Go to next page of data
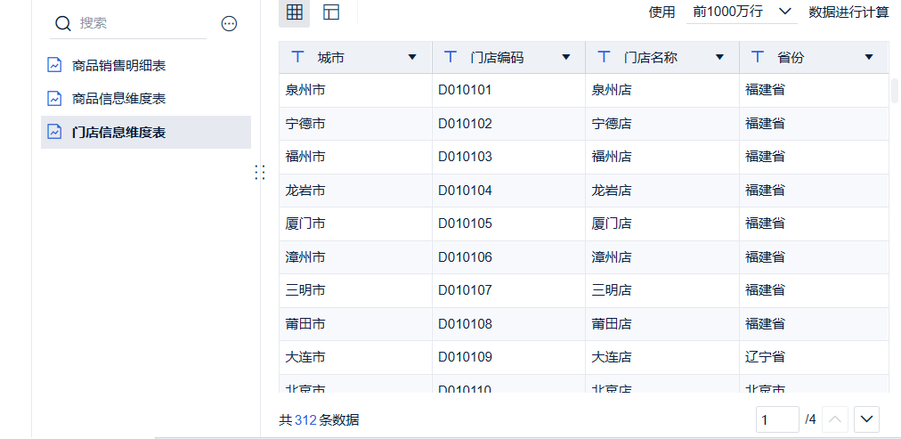901x439 pixels. [x=867, y=419]
